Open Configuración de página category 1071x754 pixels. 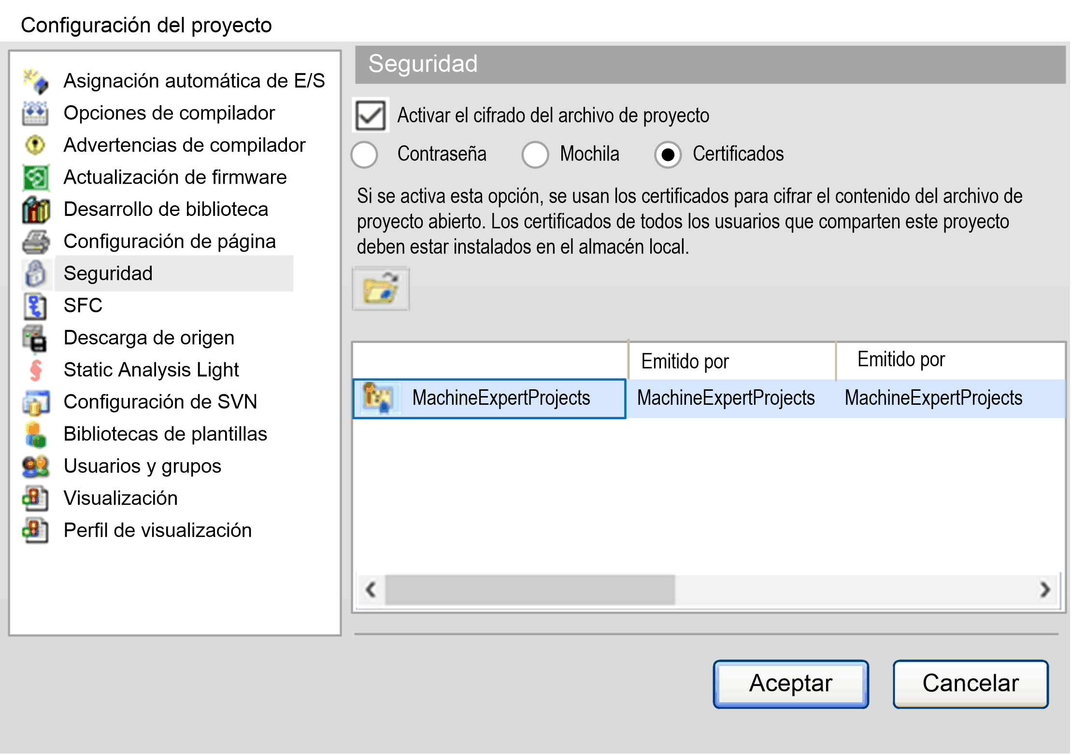coord(170,242)
